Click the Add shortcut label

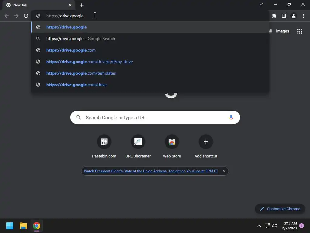click(206, 156)
